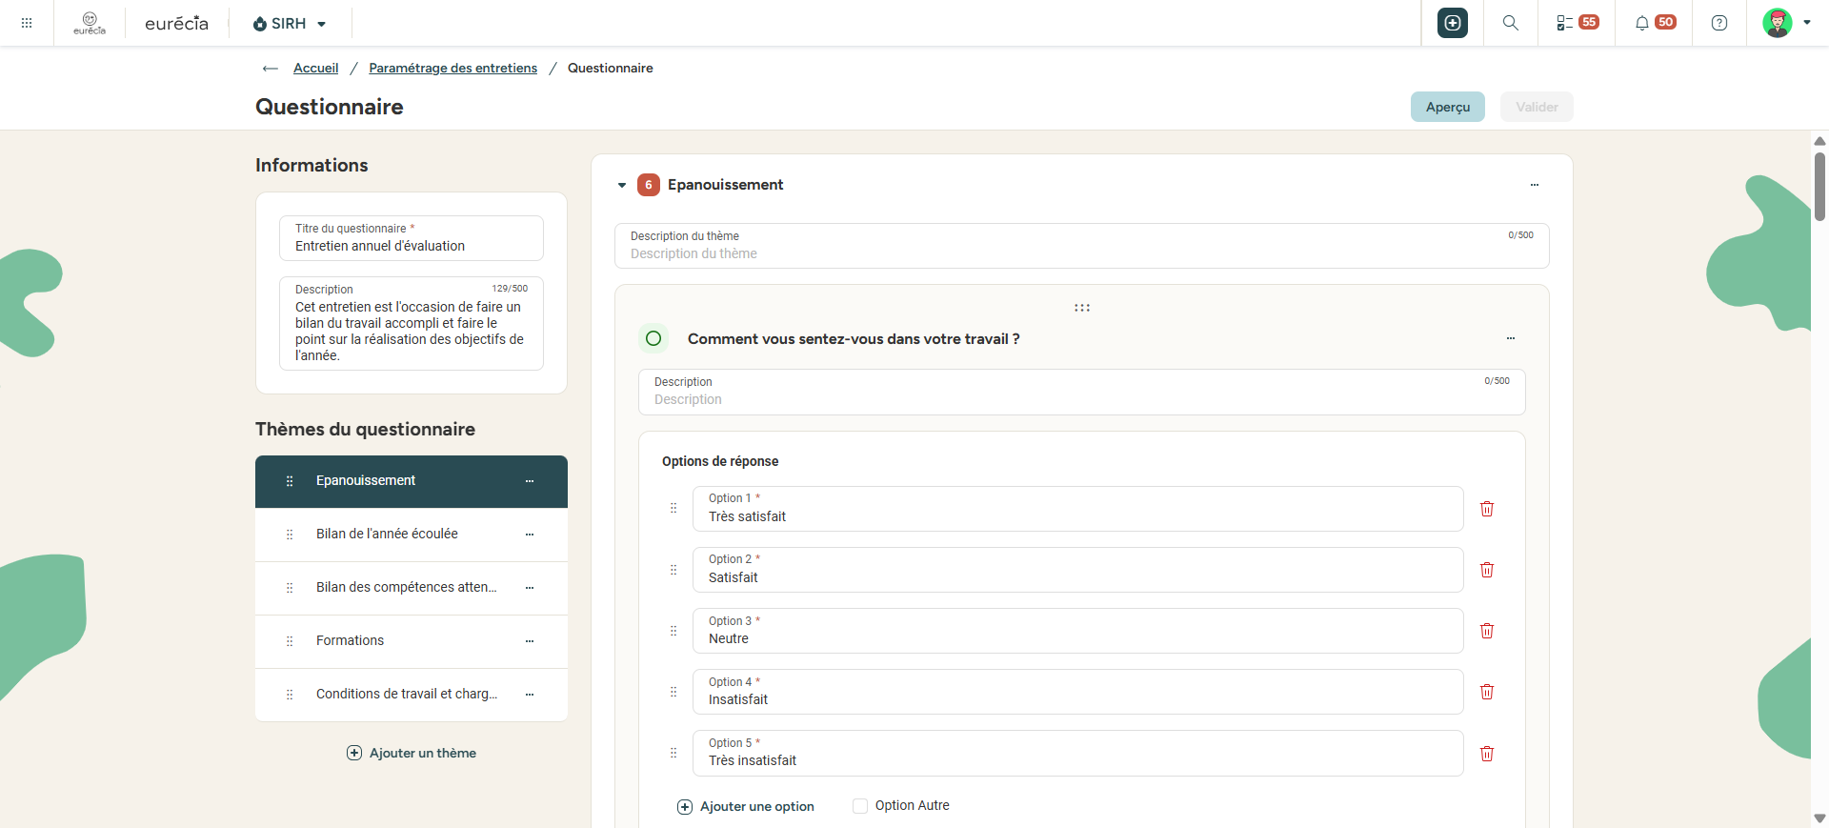Screen dimensions: 1829x828
Task: Open more options for Bilan de l'année écoulée
Action: [x=530, y=535]
